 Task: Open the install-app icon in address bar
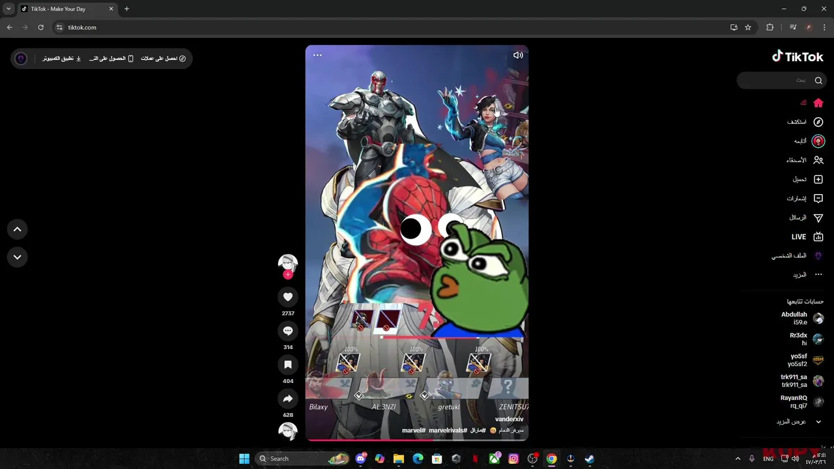734,27
